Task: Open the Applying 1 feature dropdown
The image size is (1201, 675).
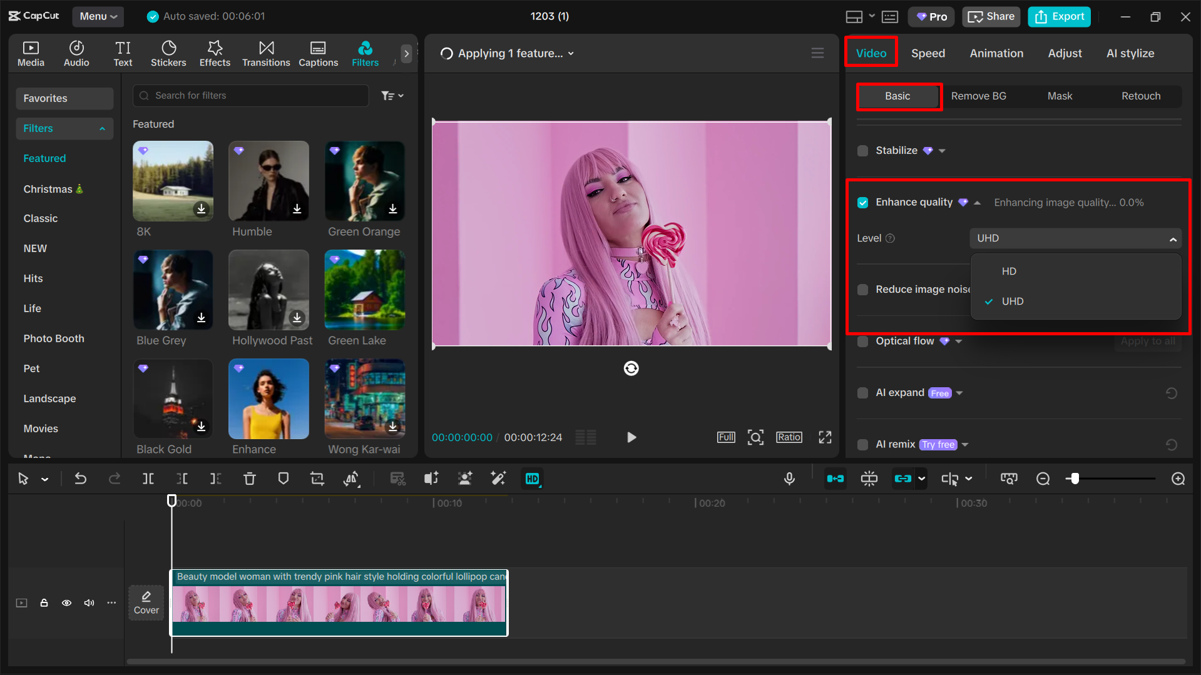Action: click(571, 53)
